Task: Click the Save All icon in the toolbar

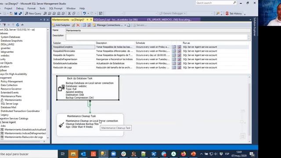Action: click(x=20, y=14)
